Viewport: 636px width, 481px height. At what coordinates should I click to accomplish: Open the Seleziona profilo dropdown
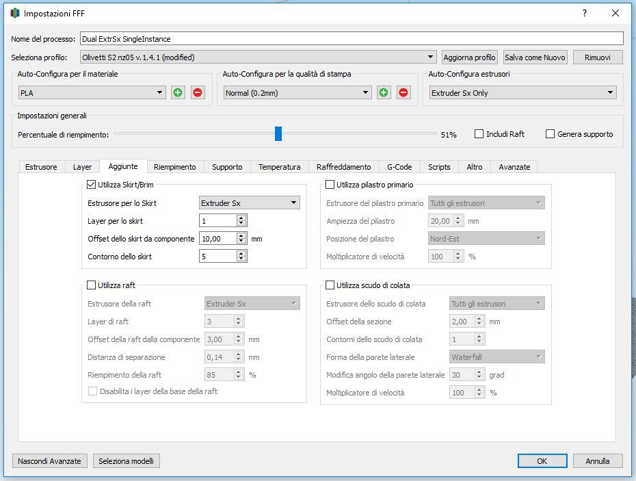point(258,57)
